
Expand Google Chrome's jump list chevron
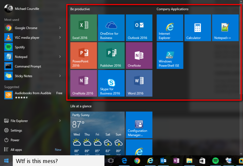[60, 28]
